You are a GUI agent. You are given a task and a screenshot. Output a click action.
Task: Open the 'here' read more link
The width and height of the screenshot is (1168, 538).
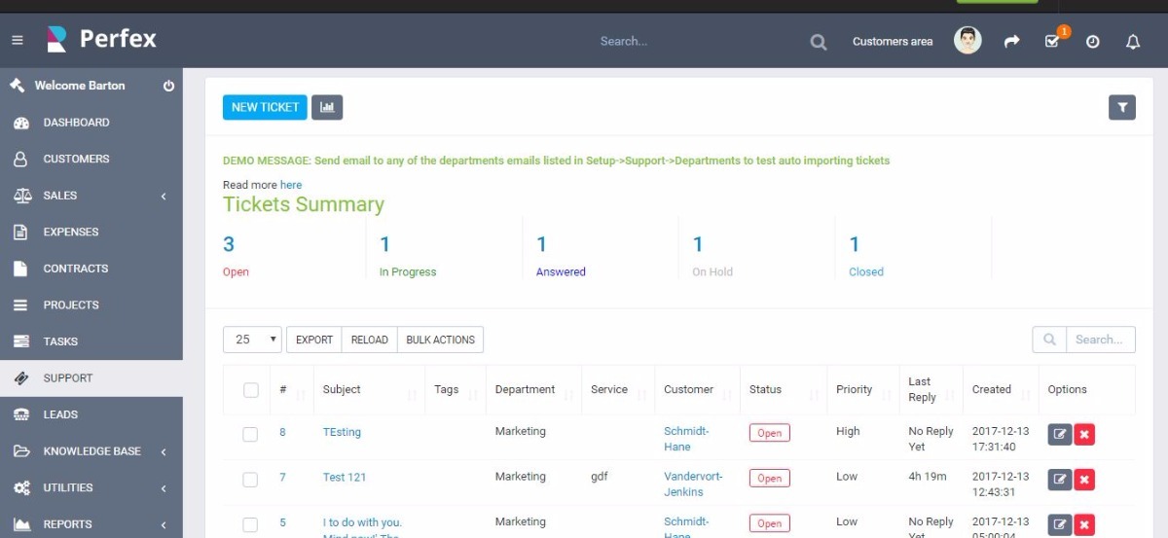point(291,185)
